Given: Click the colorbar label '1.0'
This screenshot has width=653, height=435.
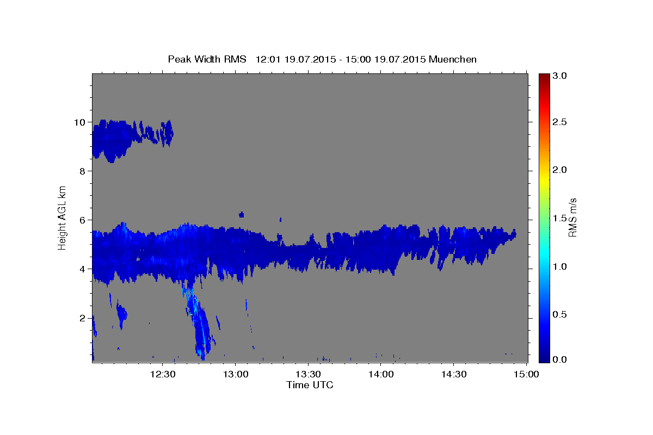Looking at the screenshot, I should point(560,266).
